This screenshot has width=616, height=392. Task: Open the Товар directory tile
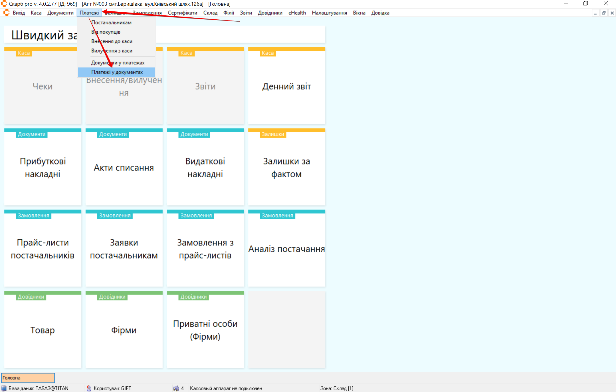click(x=43, y=330)
